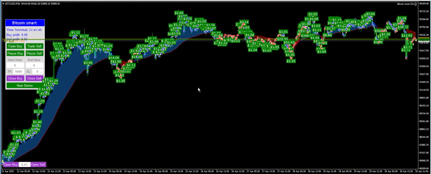Open the chart menu arrow beside BTCUSD,M30
The image size is (431, 174).
[x=3, y=4]
